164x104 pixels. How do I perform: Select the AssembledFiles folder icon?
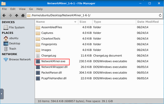coord(38,27)
